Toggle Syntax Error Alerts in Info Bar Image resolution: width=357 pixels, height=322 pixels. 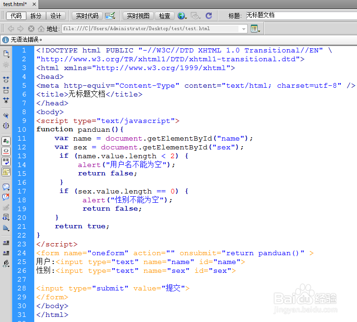[x=6, y=172]
